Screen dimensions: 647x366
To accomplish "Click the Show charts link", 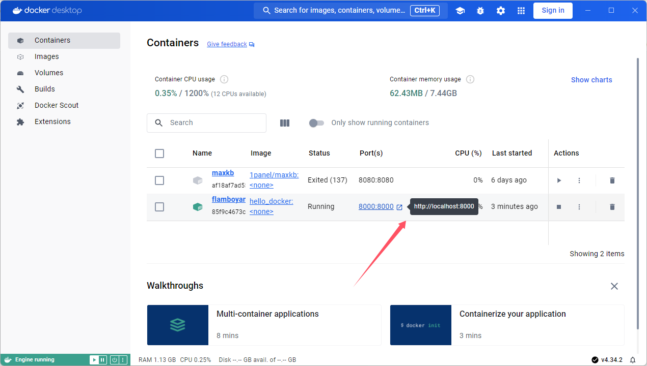I will pyautogui.click(x=591, y=80).
